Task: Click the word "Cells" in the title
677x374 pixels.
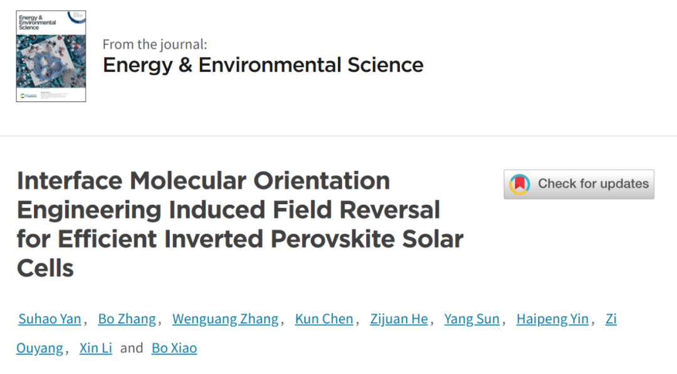Action: 45,268
